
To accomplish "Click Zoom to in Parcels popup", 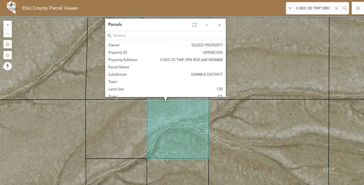I will 119,35.
